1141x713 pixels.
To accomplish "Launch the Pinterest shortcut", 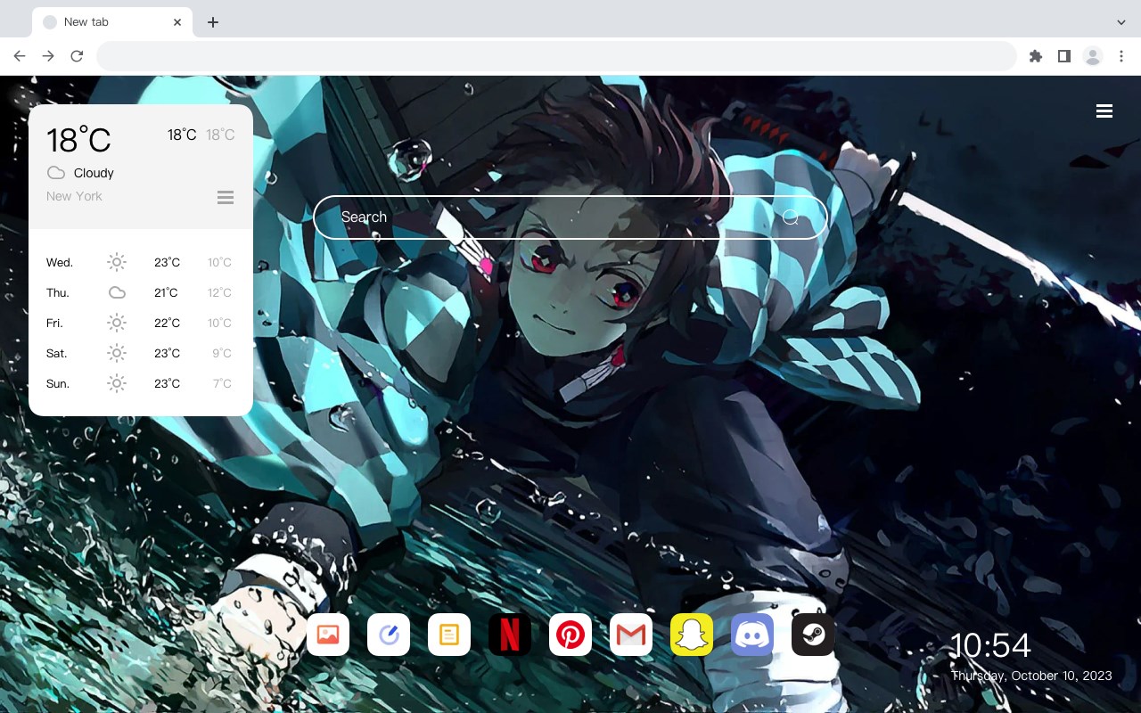I will (x=570, y=635).
